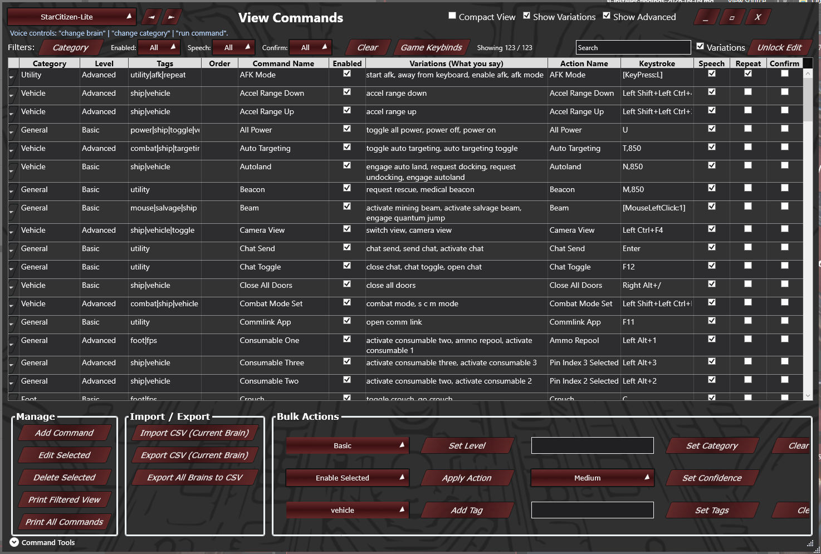Click the table scrollbar up arrow
The height and width of the screenshot is (554, 821).
(808, 73)
